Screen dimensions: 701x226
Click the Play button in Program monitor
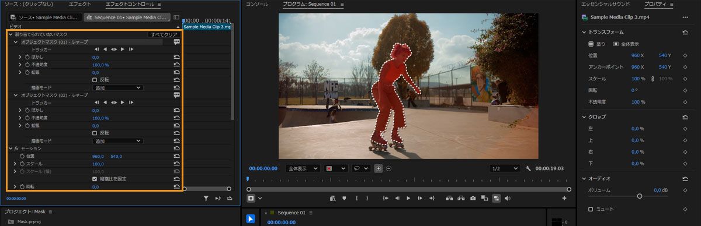[408, 198]
